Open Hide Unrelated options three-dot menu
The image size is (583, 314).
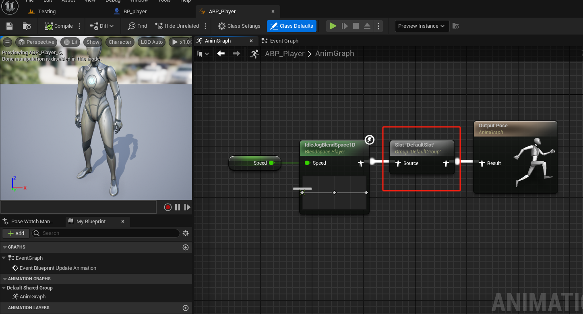pos(205,26)
